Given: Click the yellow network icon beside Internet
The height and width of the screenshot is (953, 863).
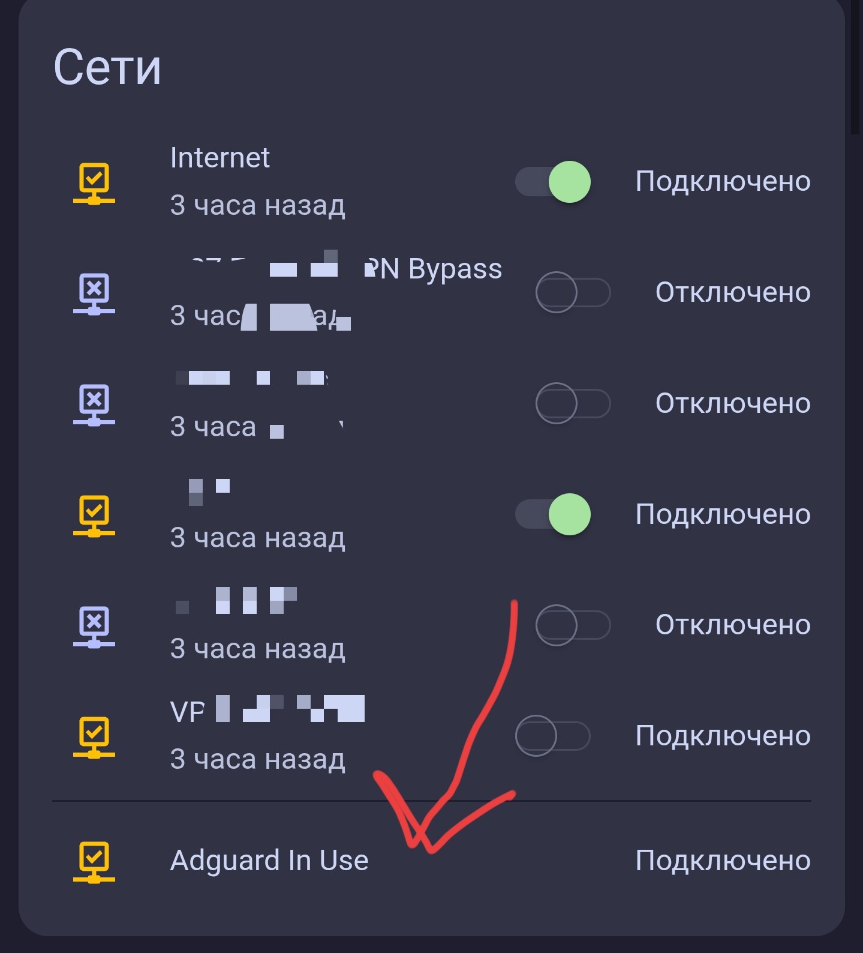Looking at the screenshot, I should point(94,183).
